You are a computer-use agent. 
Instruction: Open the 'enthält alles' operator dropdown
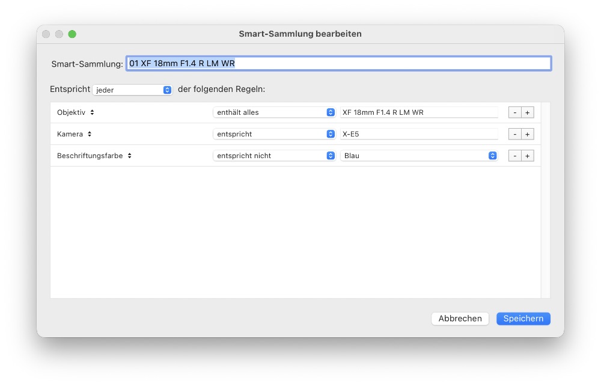click(274, 112)
